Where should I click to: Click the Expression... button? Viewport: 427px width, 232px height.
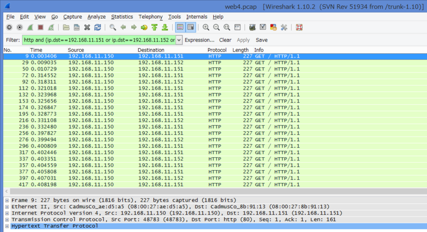pos(199,40)
